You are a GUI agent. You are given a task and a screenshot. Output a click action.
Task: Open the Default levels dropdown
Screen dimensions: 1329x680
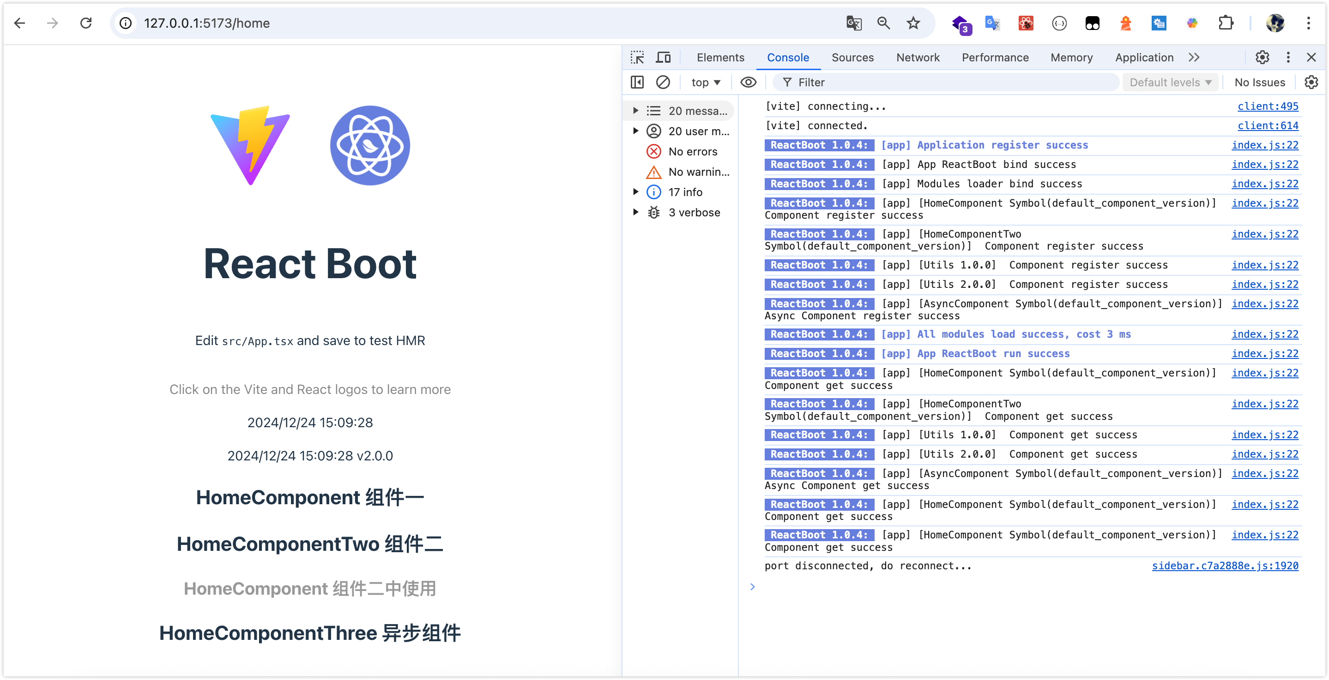tap(1170, 82)
